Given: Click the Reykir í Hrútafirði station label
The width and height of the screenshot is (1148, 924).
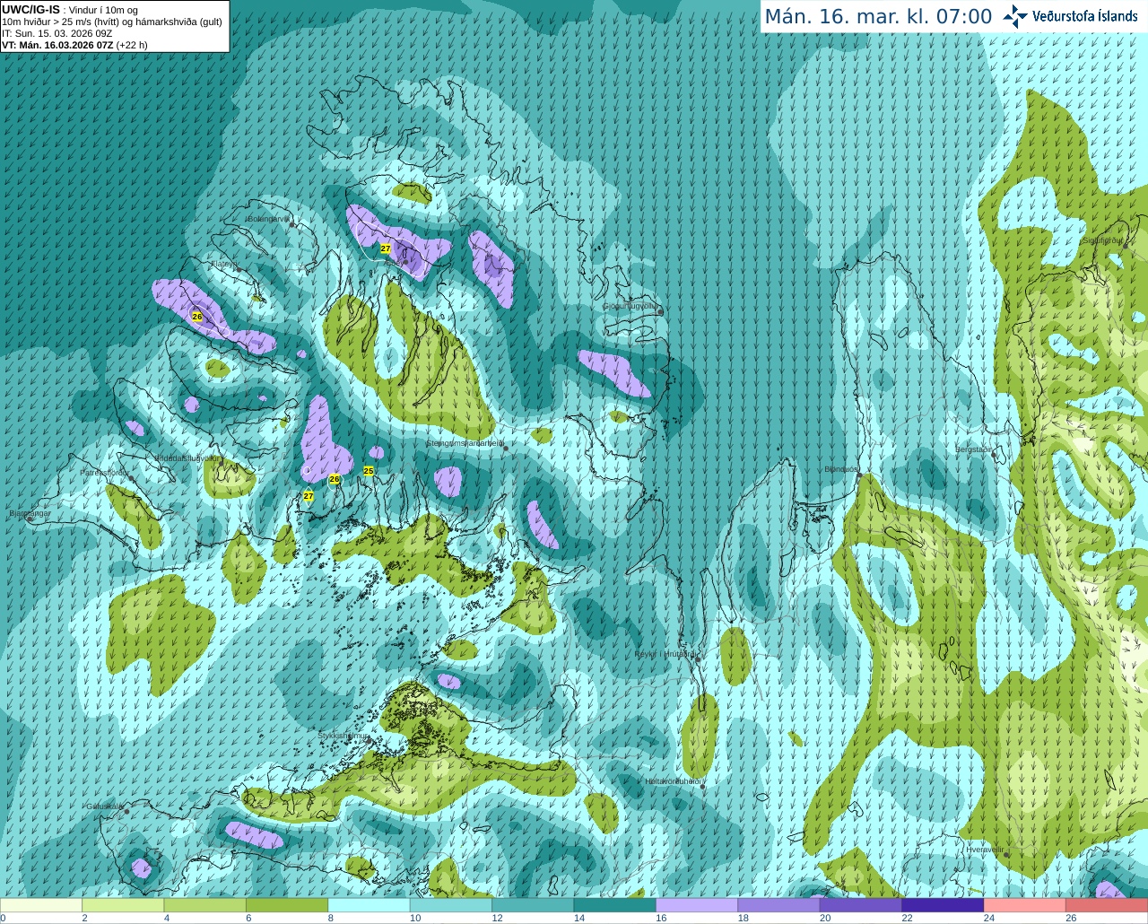Looking at the screenshot, I should [665, 655].
